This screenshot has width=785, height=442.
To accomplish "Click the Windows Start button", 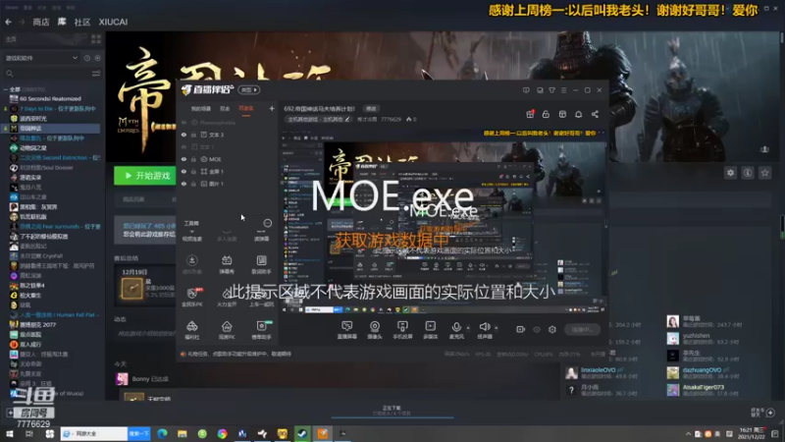I will tap(9, 433).
